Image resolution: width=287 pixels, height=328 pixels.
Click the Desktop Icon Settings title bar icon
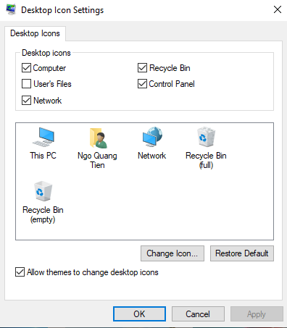pos(11,9)
